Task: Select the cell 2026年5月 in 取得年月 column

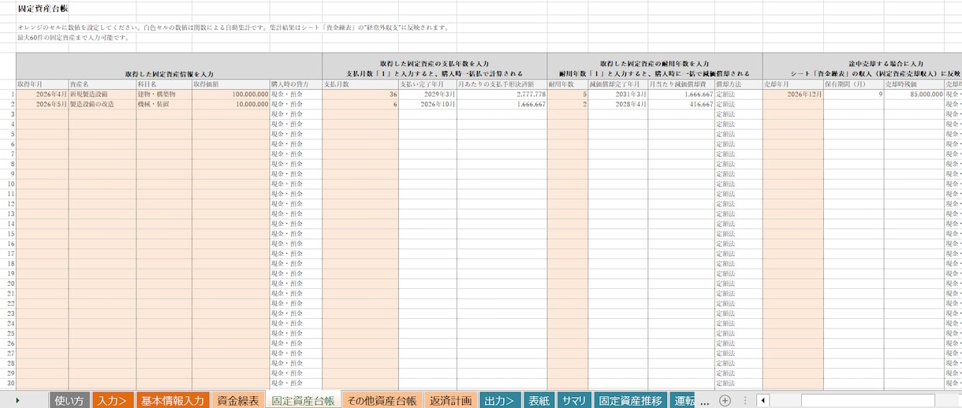Action: click(x=42, y=104)
